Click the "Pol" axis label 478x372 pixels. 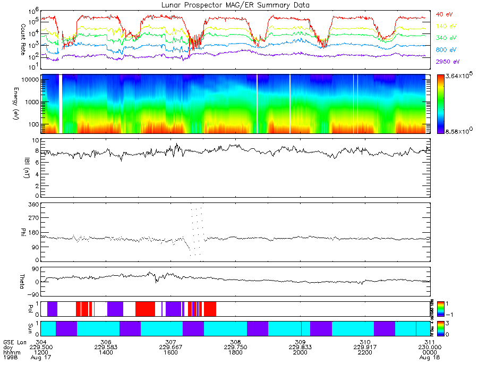30,309
